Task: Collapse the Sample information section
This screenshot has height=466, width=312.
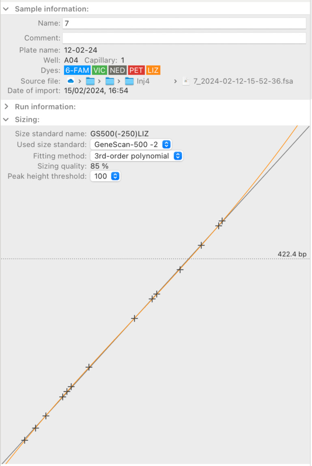Action: pos(6,9)
